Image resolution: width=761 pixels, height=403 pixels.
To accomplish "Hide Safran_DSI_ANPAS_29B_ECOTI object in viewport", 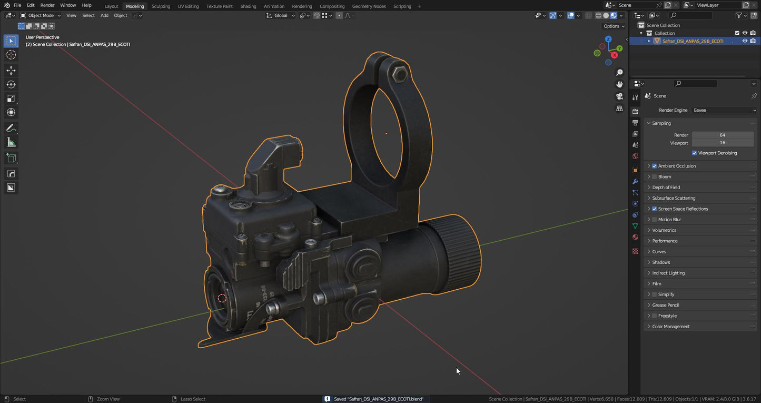I will 745,41.
